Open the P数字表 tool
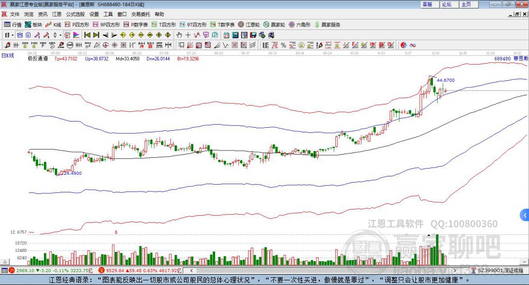529x285 pixels. coord(136,25)
